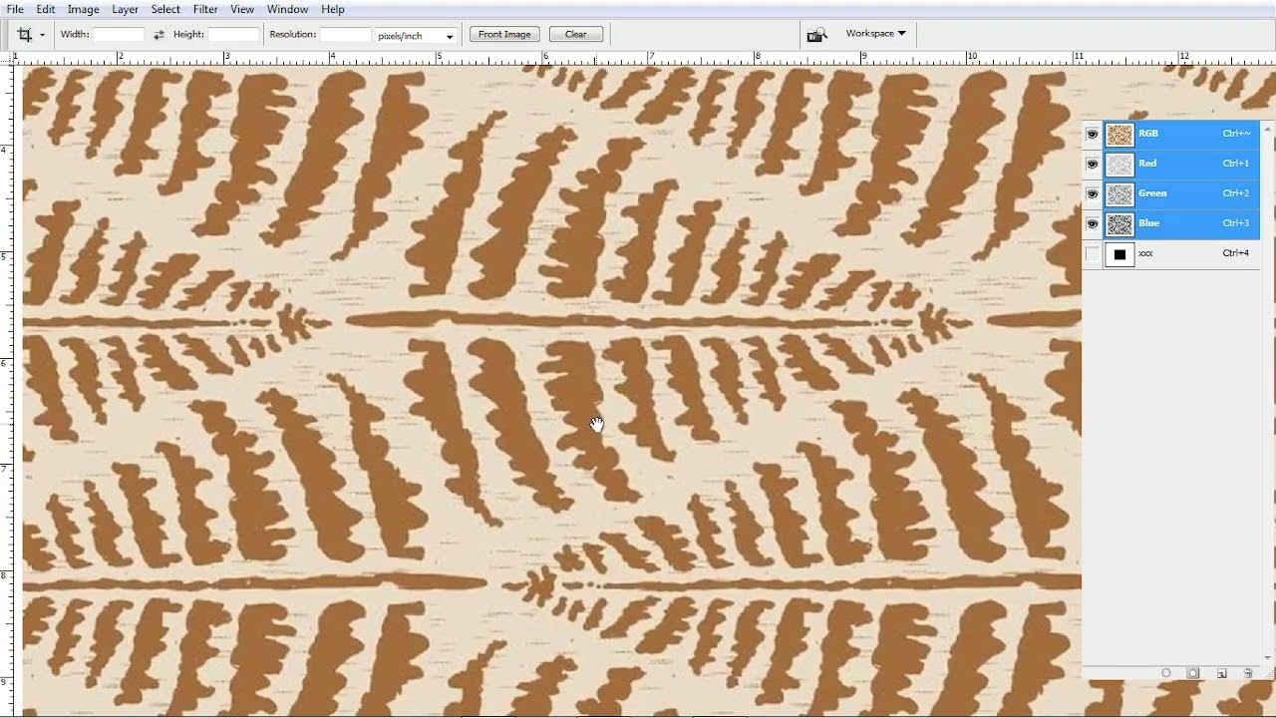Click the Blue channel name
1276x718 pixels.
pos(1149,223)
